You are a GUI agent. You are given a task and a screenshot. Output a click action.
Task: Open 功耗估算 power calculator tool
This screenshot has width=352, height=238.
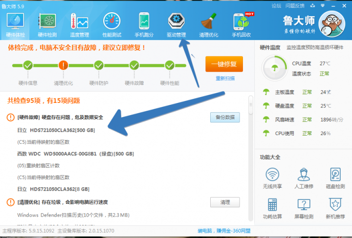[x=272, y=208]
